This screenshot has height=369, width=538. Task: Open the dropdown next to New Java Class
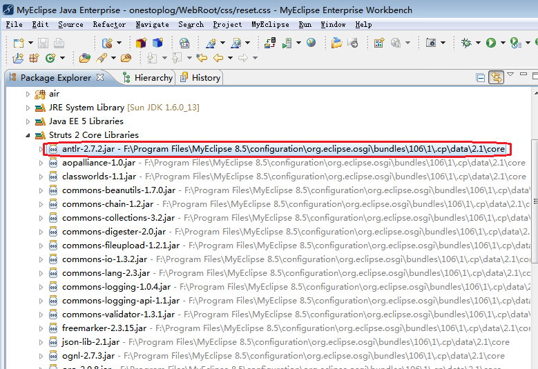62,58
